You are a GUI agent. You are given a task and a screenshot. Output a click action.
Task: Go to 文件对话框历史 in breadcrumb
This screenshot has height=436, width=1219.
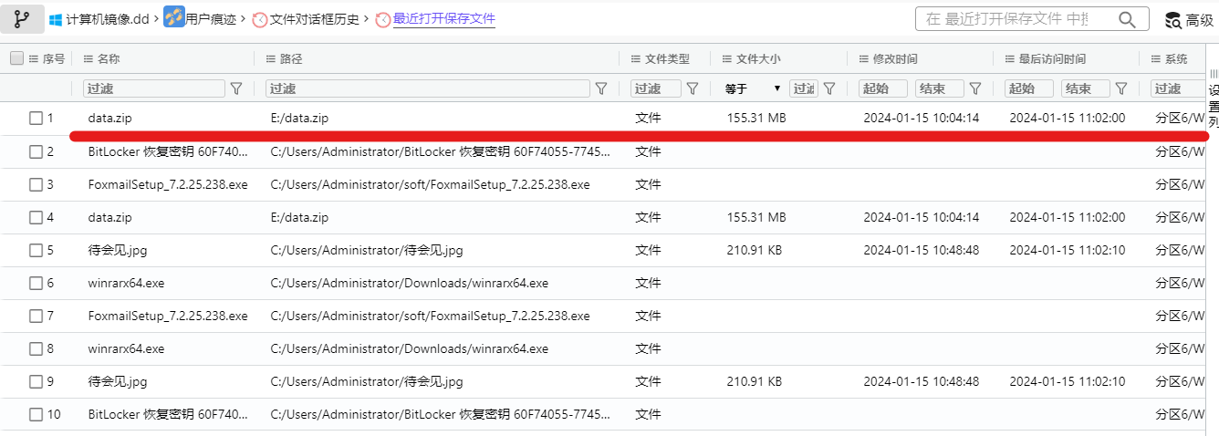[315, 19]
